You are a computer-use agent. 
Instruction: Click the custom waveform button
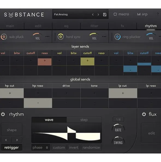click(59, 147)
